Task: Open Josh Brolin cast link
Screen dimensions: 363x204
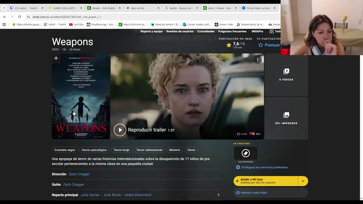Action: point(112,195)
